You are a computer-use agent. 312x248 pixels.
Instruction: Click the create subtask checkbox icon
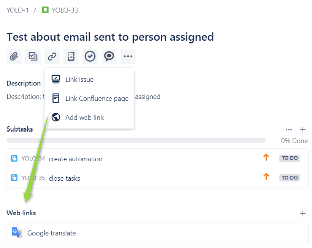coord(33,56)
